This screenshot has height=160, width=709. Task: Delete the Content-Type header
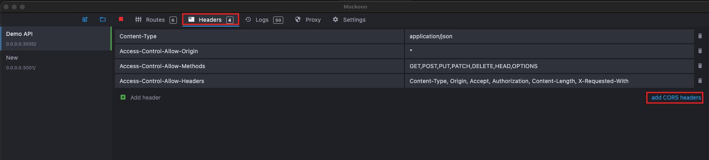point(700,36)
